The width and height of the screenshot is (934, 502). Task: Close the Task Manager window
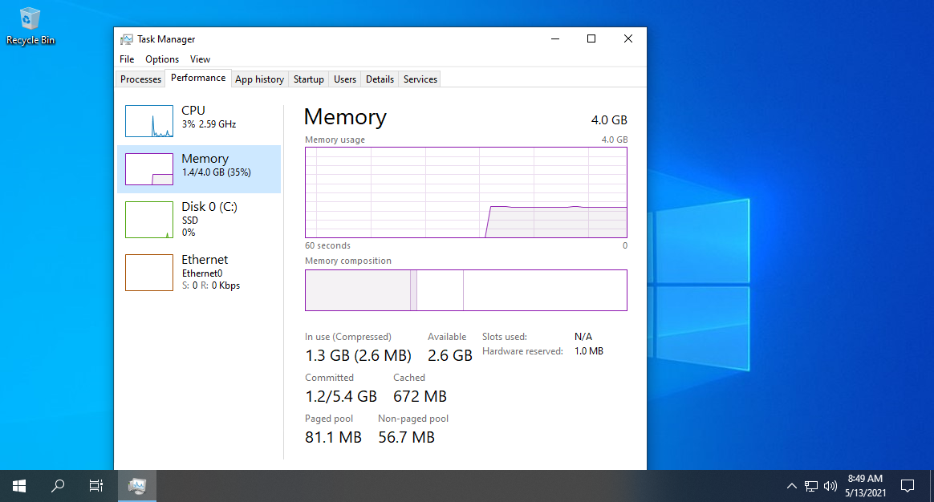627,38
